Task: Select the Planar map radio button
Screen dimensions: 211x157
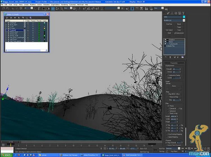Action: [168, 106]
